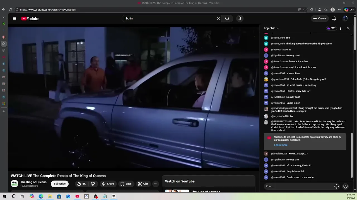Open @izzy-fayded20 commenter in chat

coord(280,116)
